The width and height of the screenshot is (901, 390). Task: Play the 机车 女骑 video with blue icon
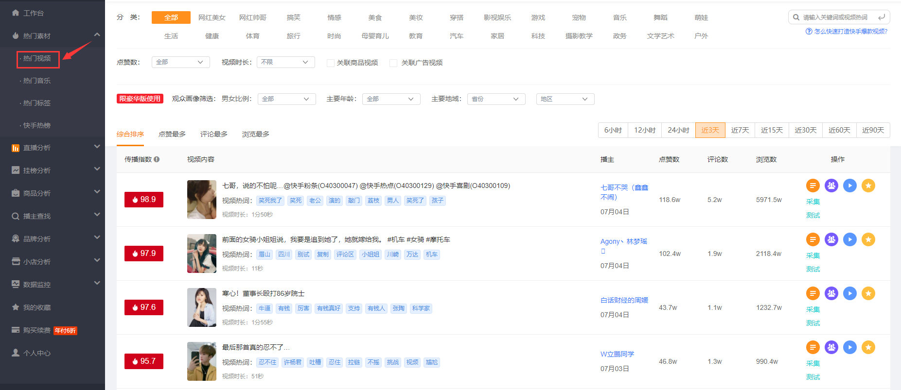pos(849,239)
